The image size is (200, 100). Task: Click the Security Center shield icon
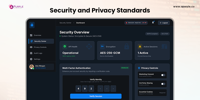pyautogui.click(x=32, y=41)
